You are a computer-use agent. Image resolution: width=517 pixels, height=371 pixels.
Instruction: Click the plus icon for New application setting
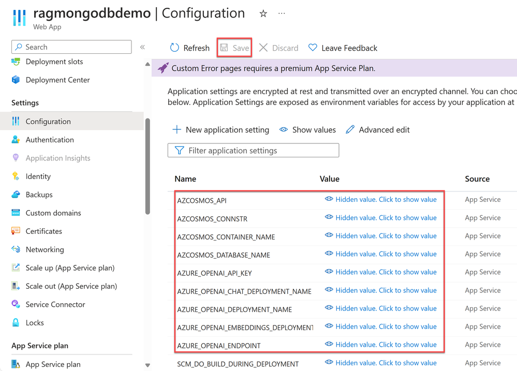pos(176,129)
